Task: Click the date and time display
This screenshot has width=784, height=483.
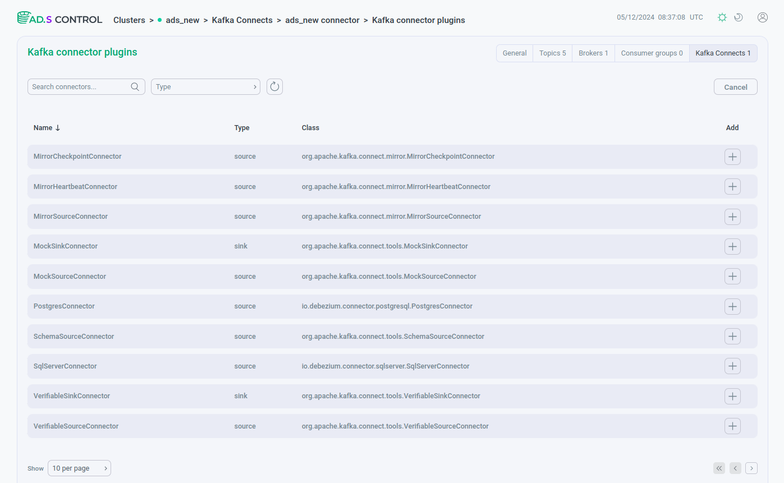Action: (660, 17)
